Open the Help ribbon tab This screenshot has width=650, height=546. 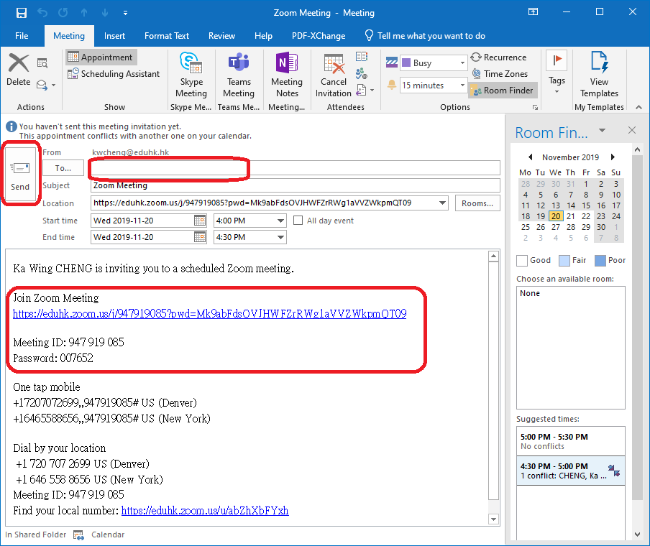(x=263, y=36)
